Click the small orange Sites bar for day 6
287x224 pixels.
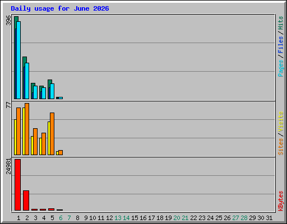pyautogui.click(x=61, y=152)
